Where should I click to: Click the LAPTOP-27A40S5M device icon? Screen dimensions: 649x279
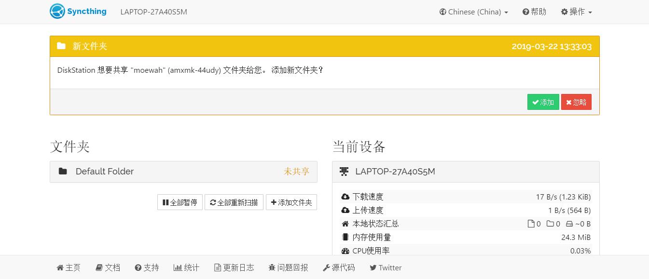click(x=344, y=172)
